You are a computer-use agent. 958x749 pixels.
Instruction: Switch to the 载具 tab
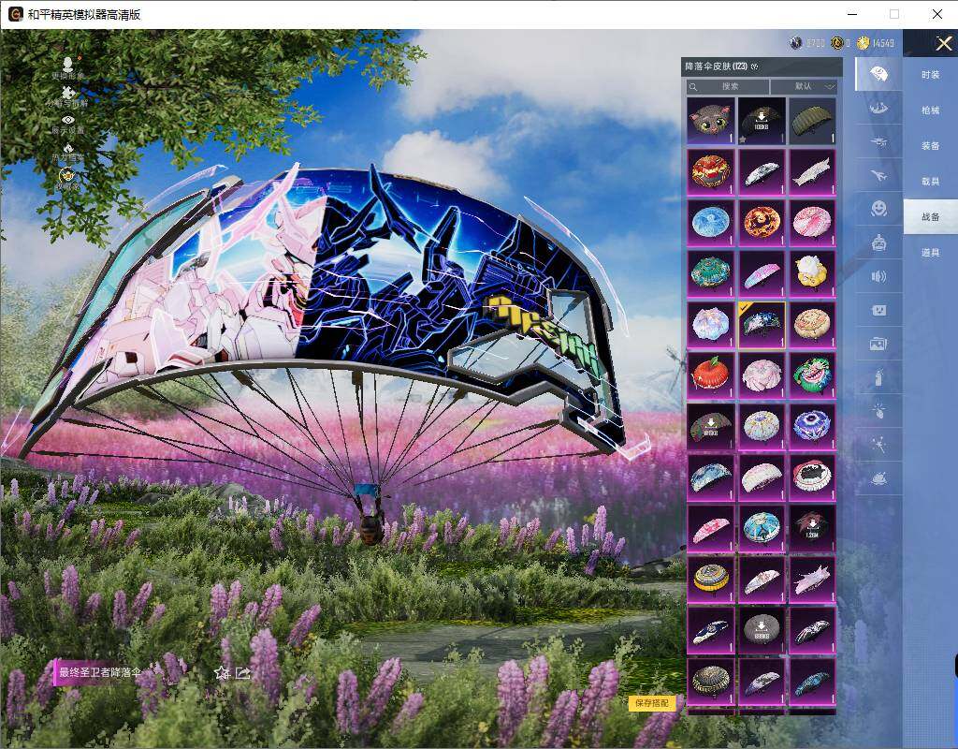tap(931, 181)
